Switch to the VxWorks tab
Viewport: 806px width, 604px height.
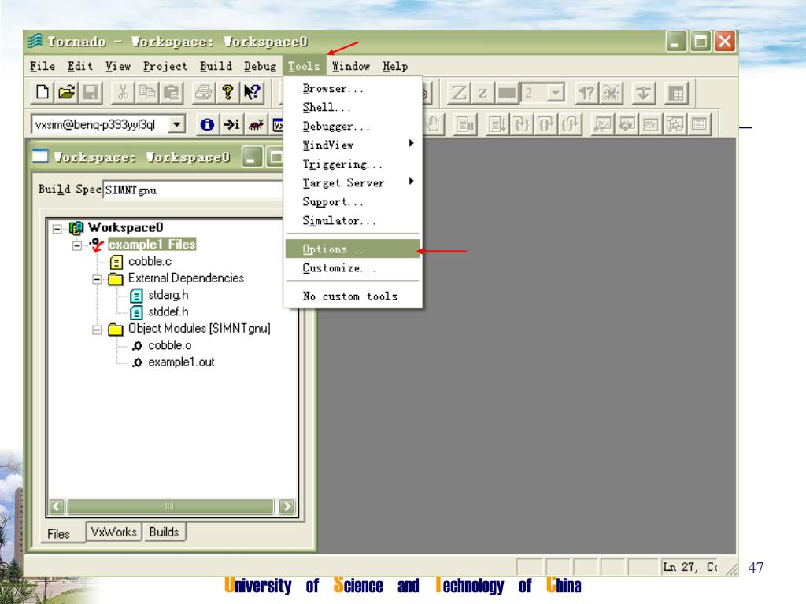(113, 532)
